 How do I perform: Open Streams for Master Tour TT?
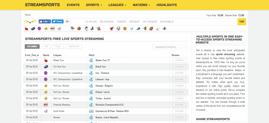click(x=179, y=60)
